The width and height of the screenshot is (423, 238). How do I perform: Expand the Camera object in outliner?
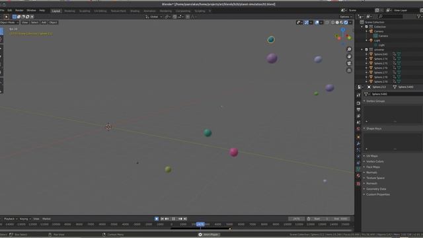[366, 31]
